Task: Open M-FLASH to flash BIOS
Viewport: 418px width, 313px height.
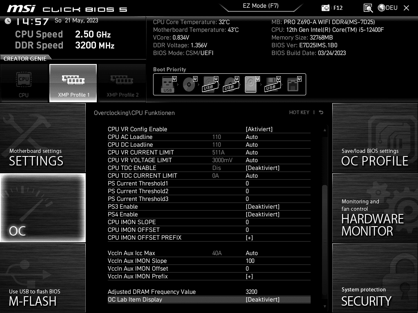Action: coord(42,278)
